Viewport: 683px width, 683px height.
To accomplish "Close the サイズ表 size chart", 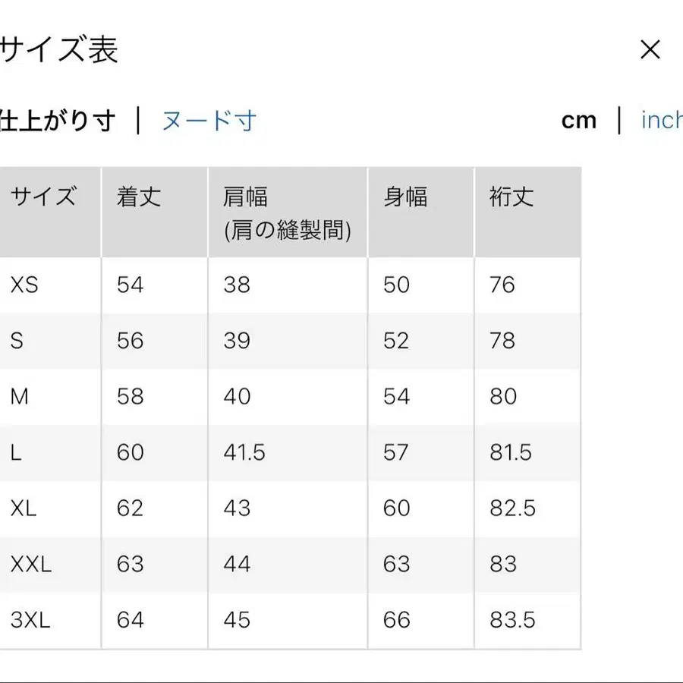I will 651,49.
